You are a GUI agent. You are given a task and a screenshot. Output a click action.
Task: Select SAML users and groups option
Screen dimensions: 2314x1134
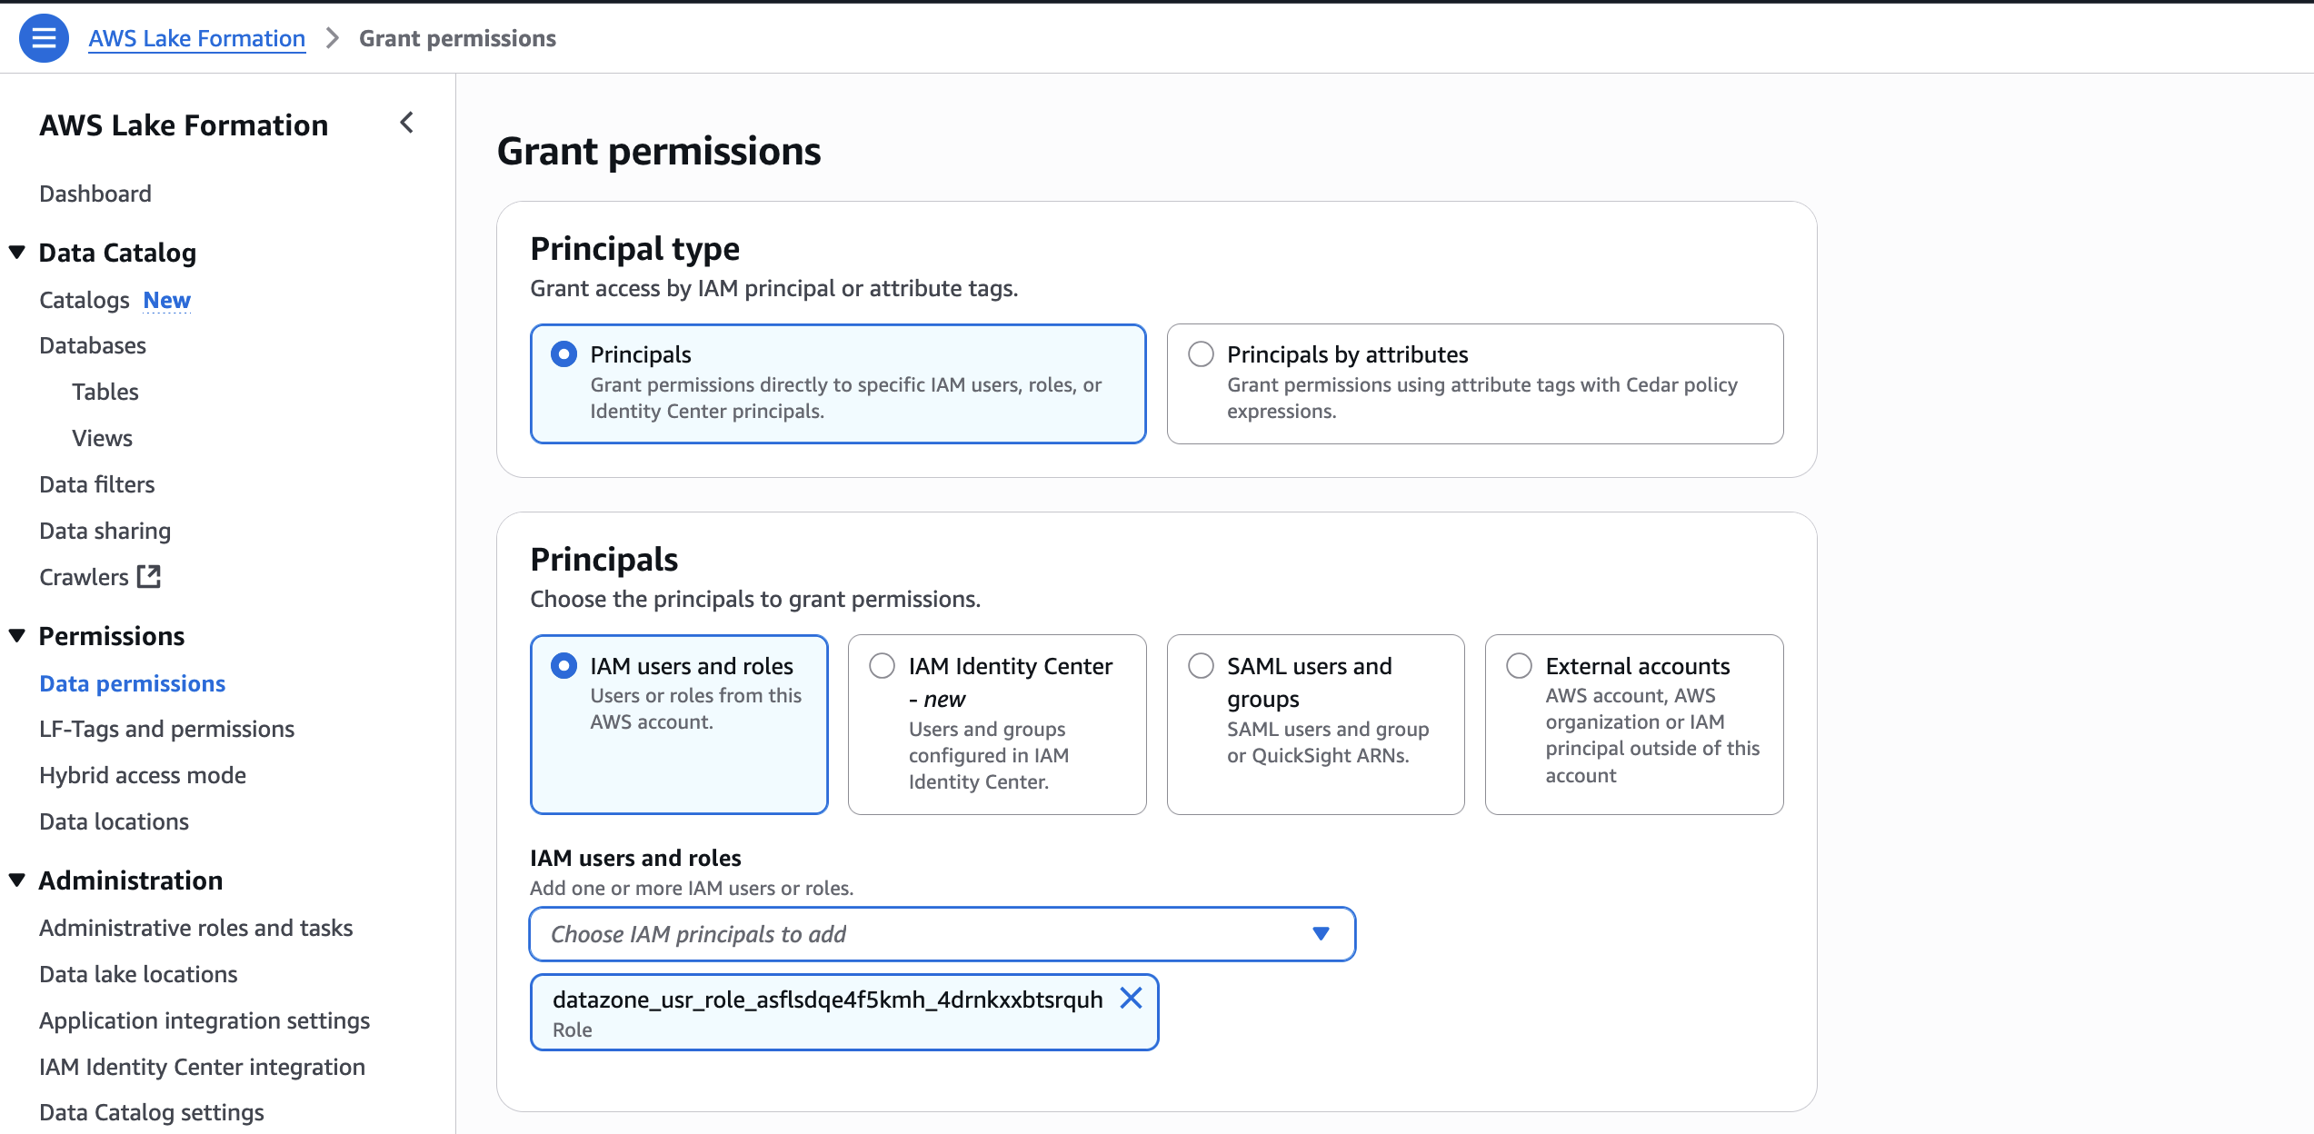click(x=1201, y=666)
